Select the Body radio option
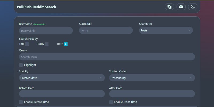This screenshot has width=214, height=107. 47,44
